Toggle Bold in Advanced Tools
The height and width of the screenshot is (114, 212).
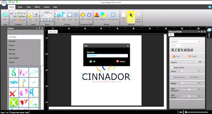173,50
